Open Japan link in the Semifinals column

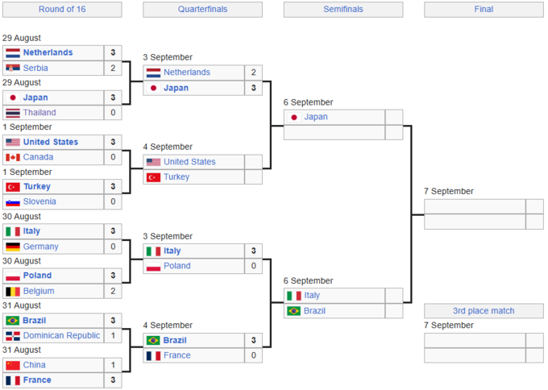point(316,117)
